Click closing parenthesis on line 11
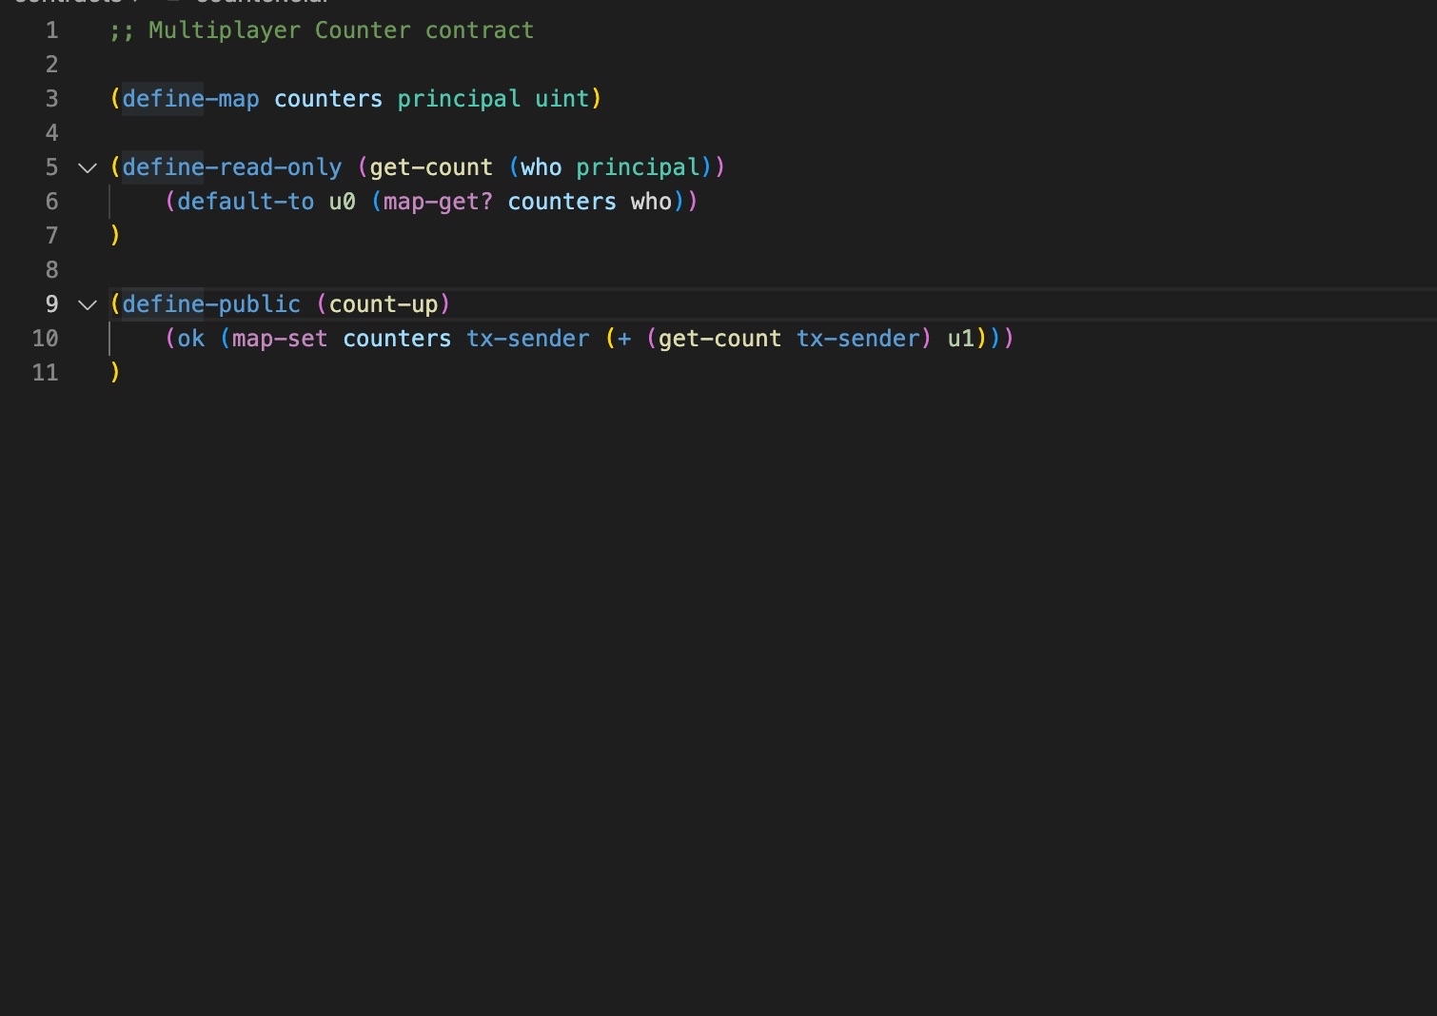Screen dimensions: 1437x1016 coord(115,373)
